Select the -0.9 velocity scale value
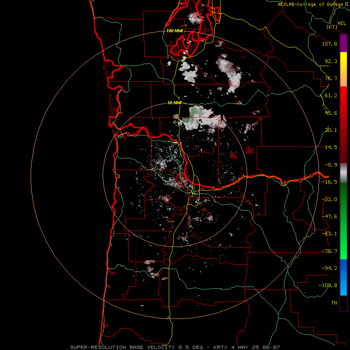This screenshot has height=350, width=350. point(331,165)
